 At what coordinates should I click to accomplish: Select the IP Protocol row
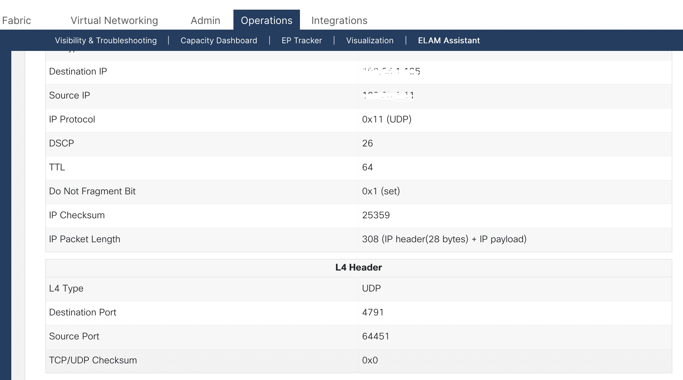pyautogui.click(x=386, y=119)
